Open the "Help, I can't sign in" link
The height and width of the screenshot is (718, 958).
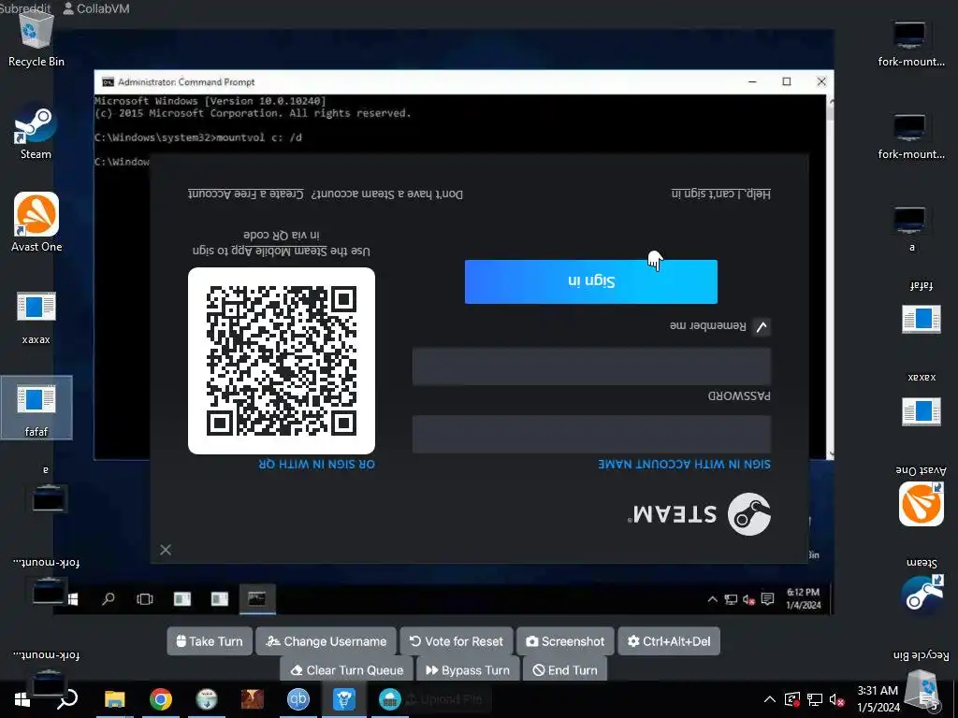point(721,194)
